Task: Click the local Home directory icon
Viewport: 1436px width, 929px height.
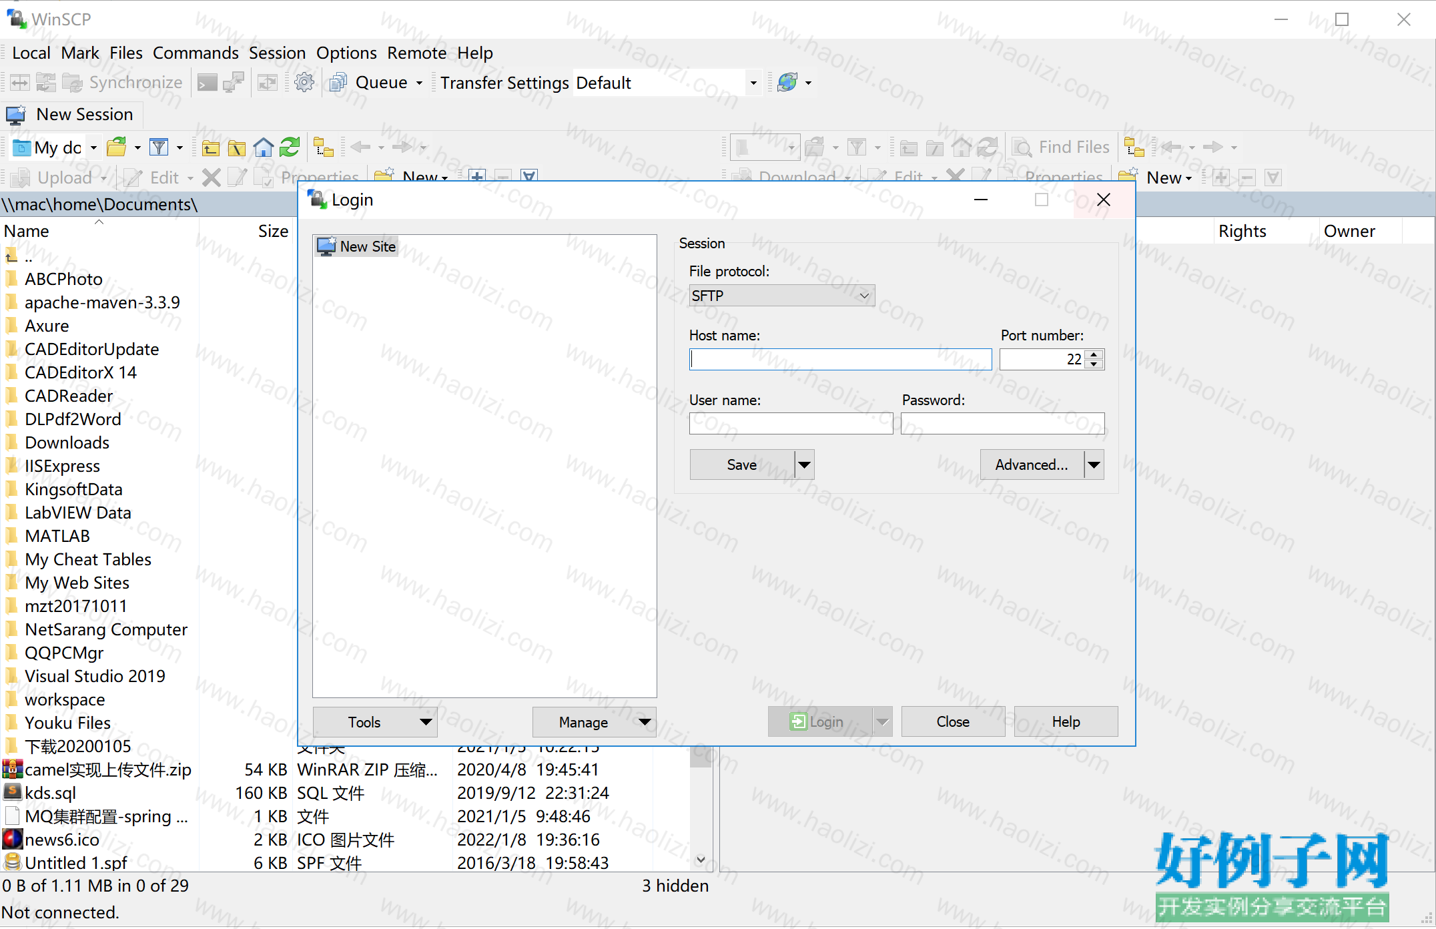Action: (x=264, y=147)
